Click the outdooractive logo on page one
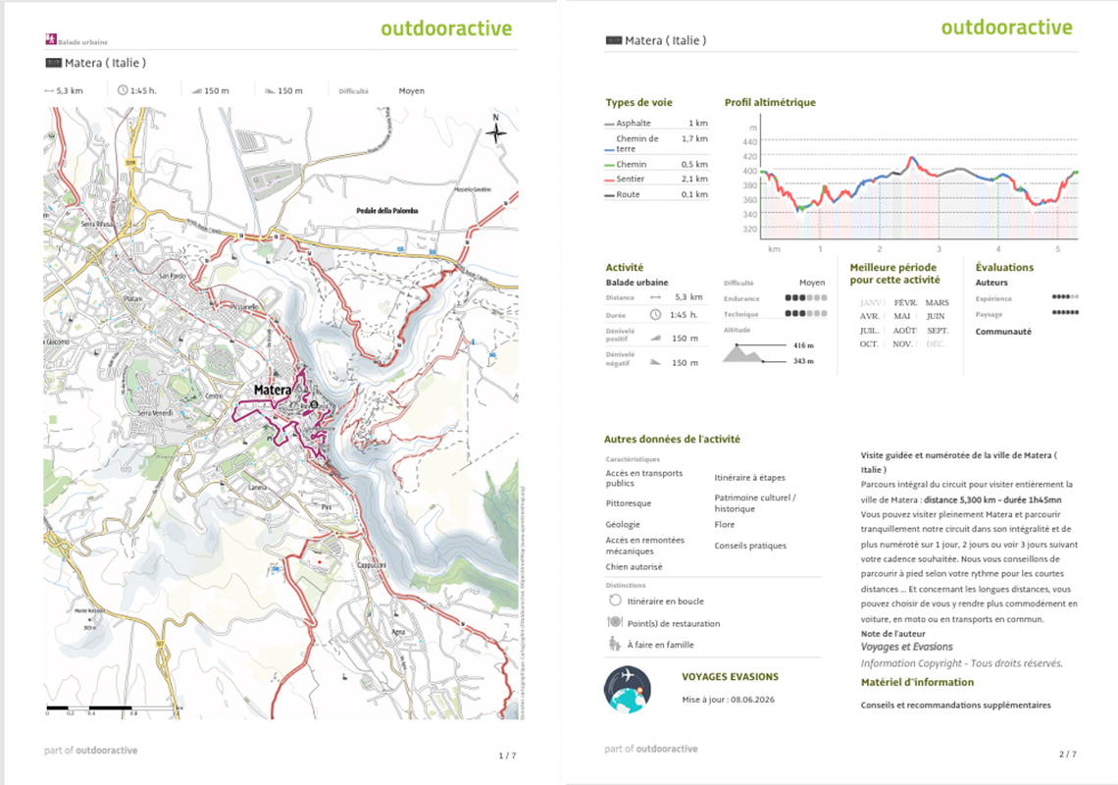 click(x=446, y=28)
